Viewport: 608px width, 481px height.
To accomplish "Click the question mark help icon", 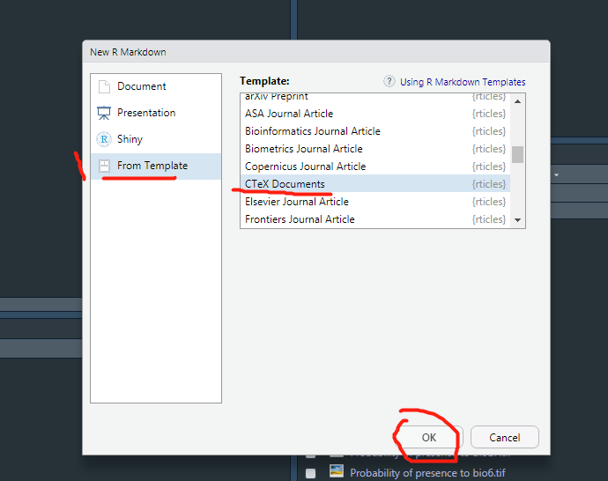I will [x=389, y=81].
